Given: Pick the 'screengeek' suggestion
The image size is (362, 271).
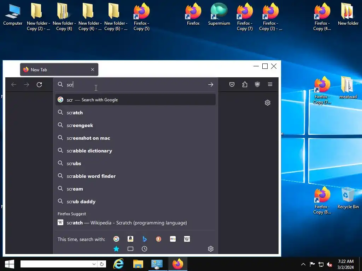Looking at the screenshot, I should [135, 125].
